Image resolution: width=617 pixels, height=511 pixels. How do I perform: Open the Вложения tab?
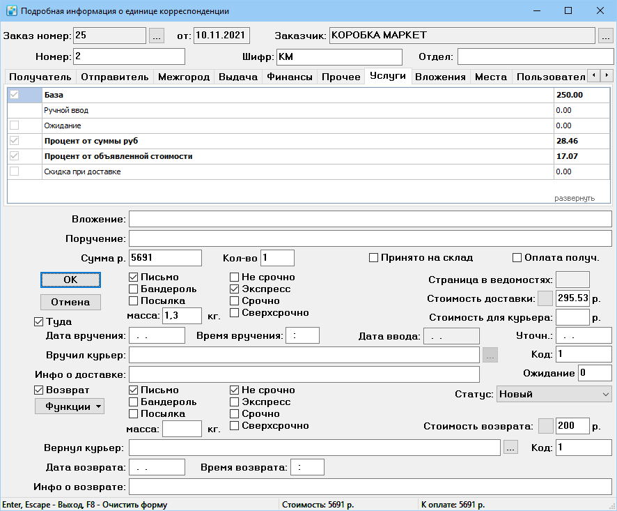pos(440,77)
